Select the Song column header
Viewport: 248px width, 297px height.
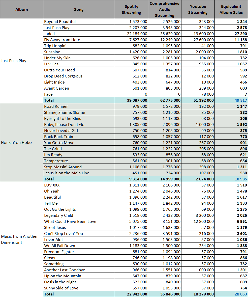[79, 9]
